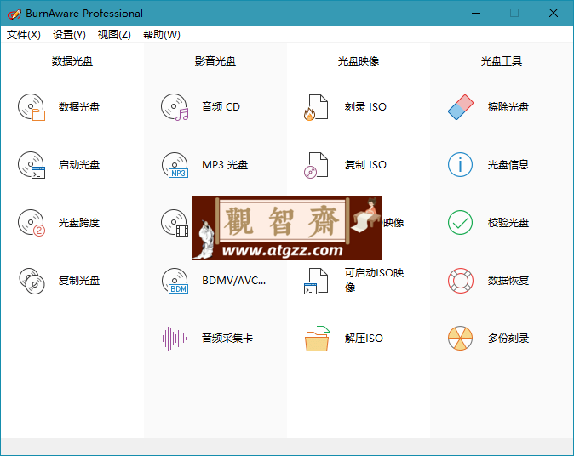Click the 光盘映像 column heading
The image size is (574, 456).
(x=359, y=61)
